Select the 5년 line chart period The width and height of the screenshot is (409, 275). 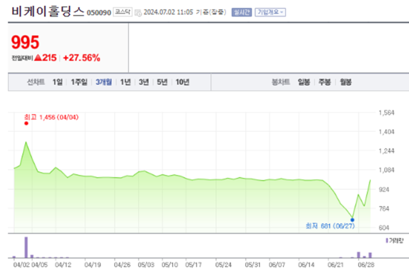[x=162, y=82]
